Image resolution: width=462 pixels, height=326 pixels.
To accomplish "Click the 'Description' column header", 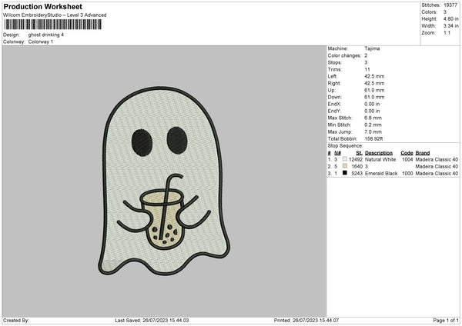I will (x=379, y=153).
